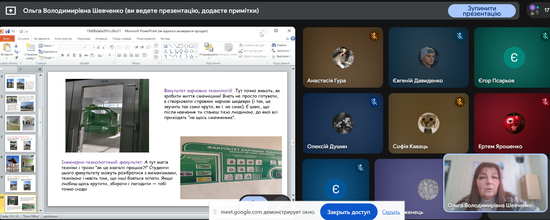
Task: Toggle bold formatting (Ж)
Action: point(62,55)
